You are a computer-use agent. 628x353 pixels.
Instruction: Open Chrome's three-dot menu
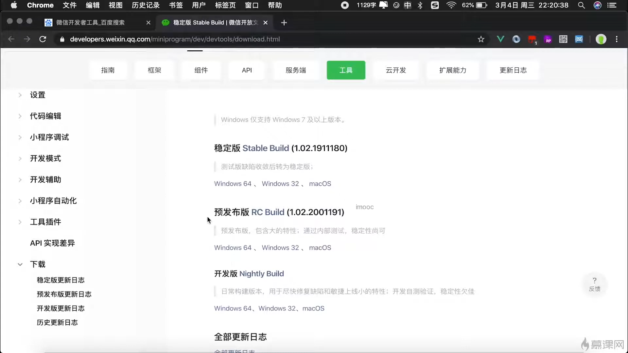617,39
